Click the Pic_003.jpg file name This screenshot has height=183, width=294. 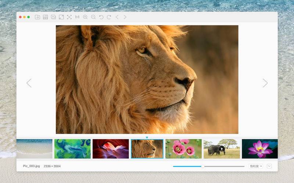point(31,166)
